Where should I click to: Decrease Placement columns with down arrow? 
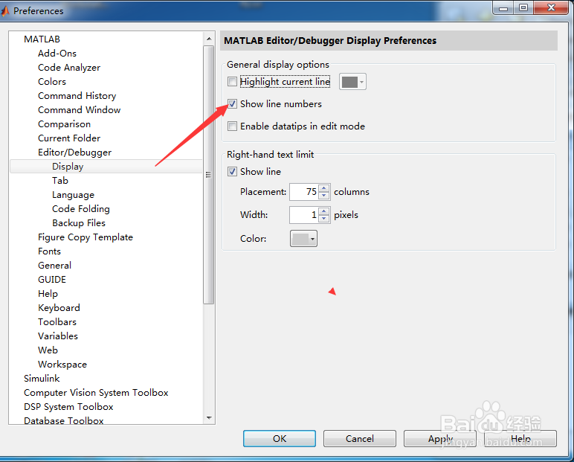(324, 196)
